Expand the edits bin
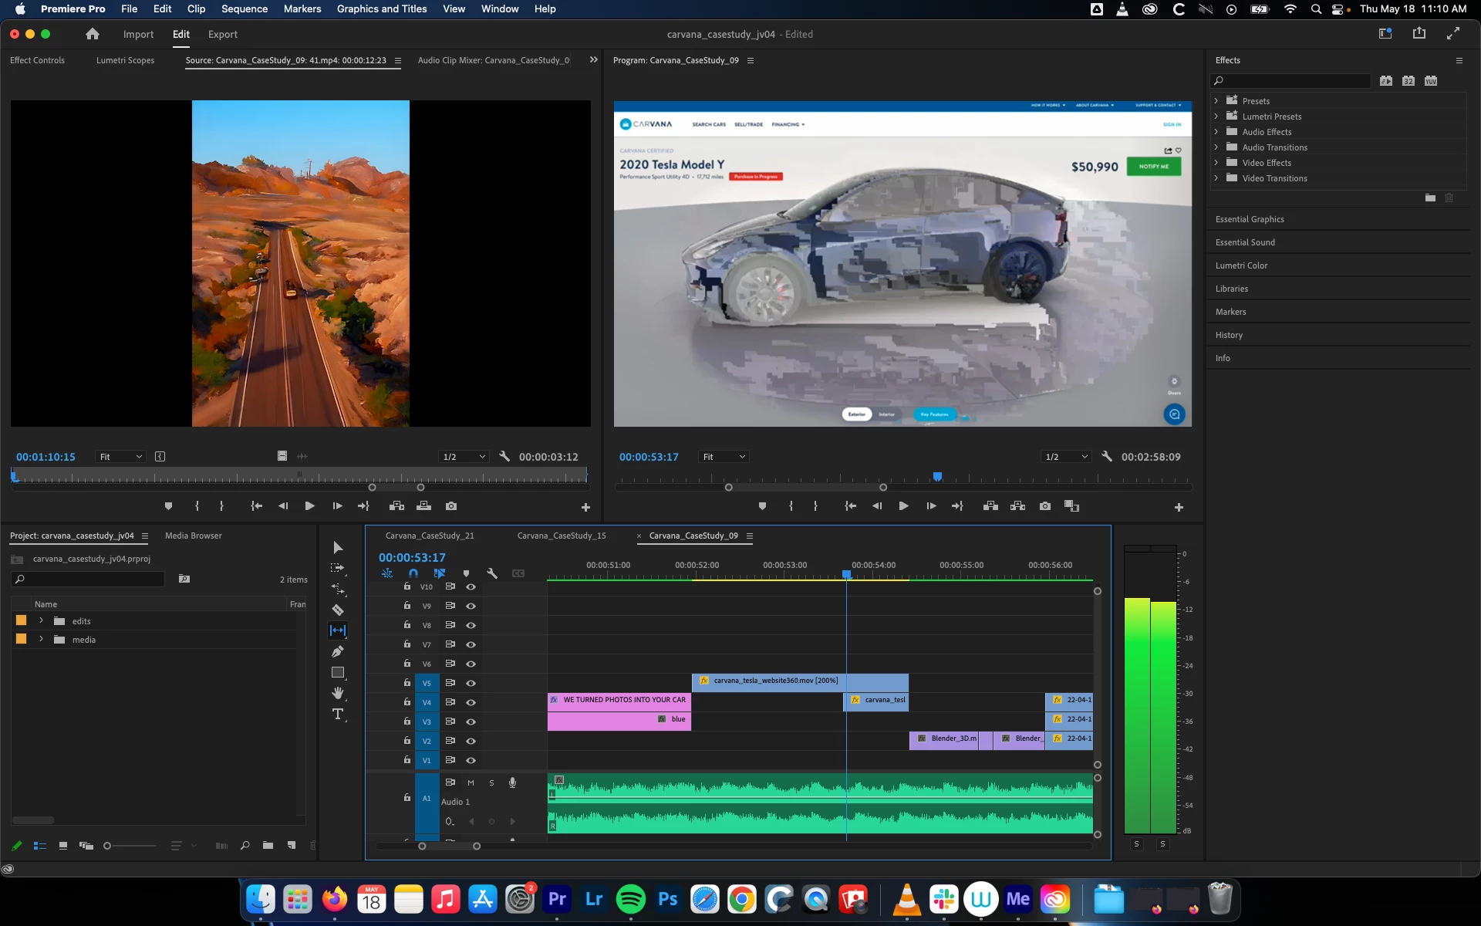The image size is (1481, 926). click(x=42, y=621)
